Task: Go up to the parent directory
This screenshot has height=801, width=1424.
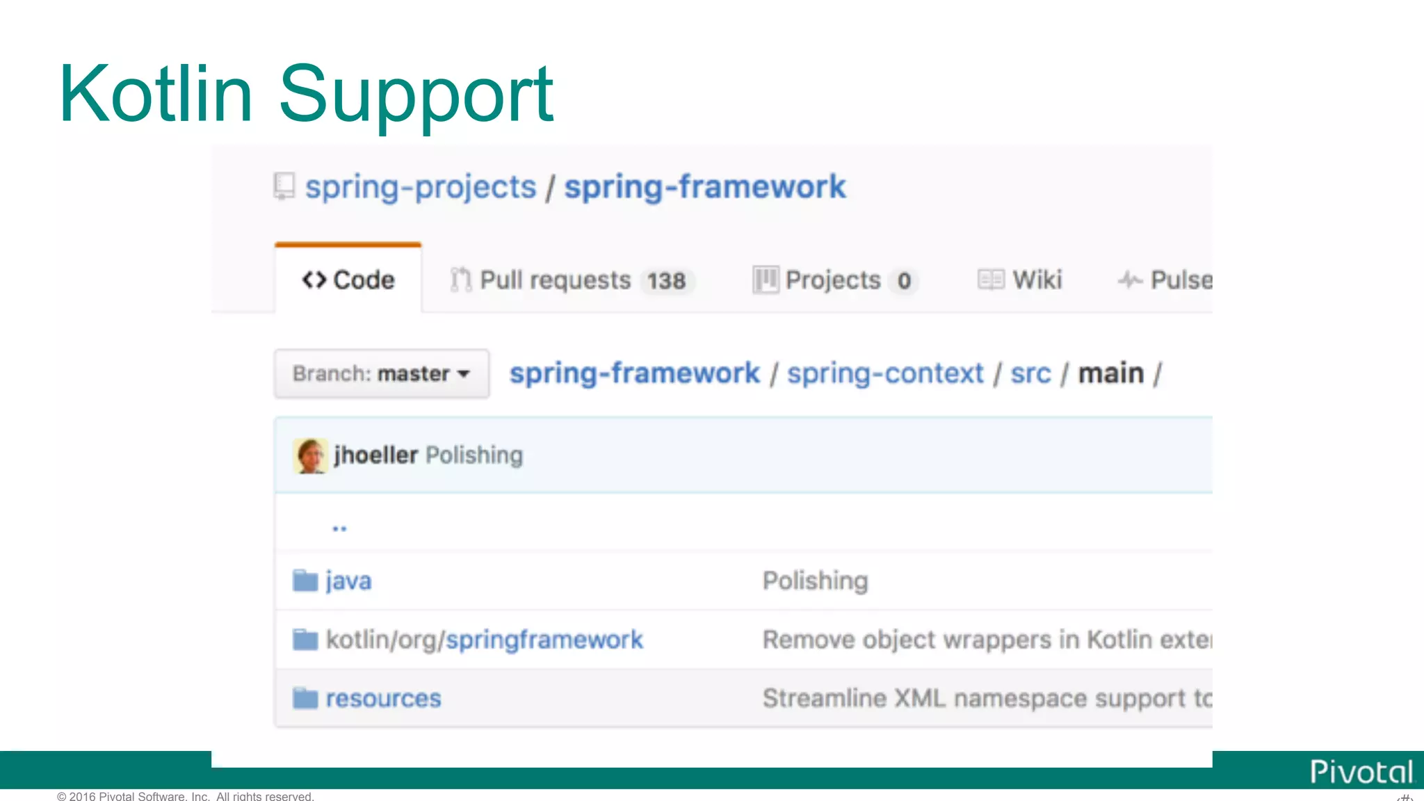Action: pyautogui.click(x=339, y=528)
